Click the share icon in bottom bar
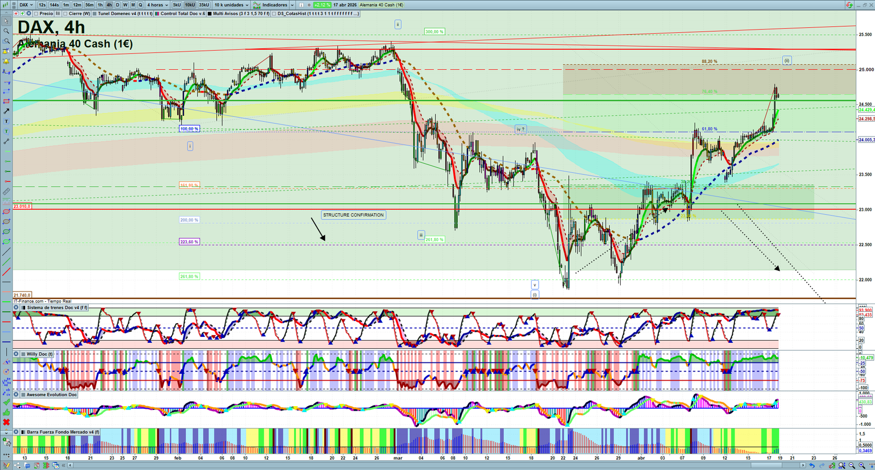 pyautogui.click(x=16, y=466)
